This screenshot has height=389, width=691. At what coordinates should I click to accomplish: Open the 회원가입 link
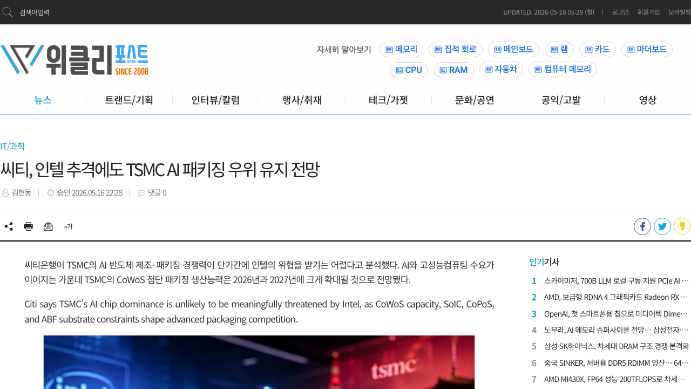648,12
